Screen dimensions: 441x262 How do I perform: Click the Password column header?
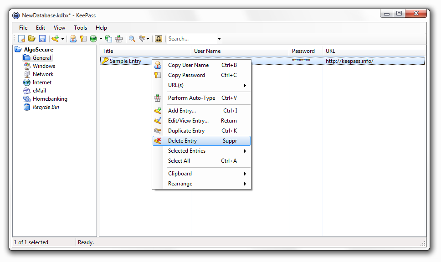coord(306,51)
